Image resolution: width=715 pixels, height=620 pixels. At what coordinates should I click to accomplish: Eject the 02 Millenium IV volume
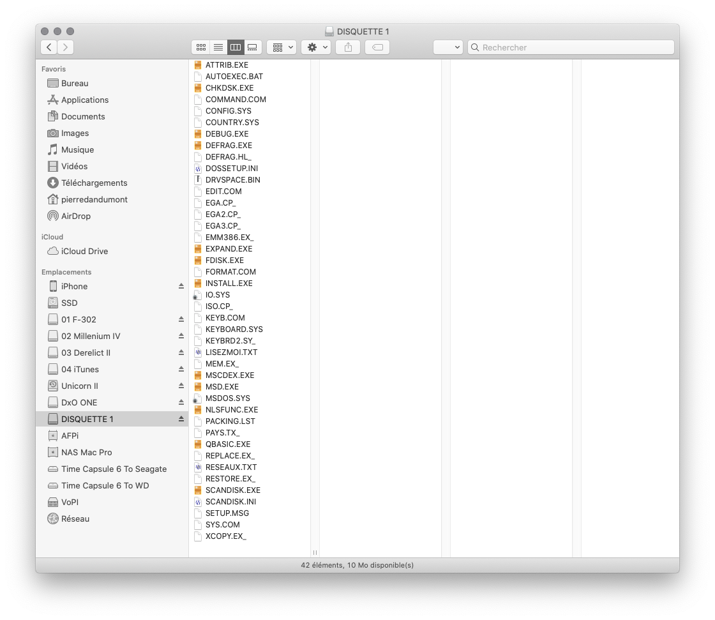181,336
